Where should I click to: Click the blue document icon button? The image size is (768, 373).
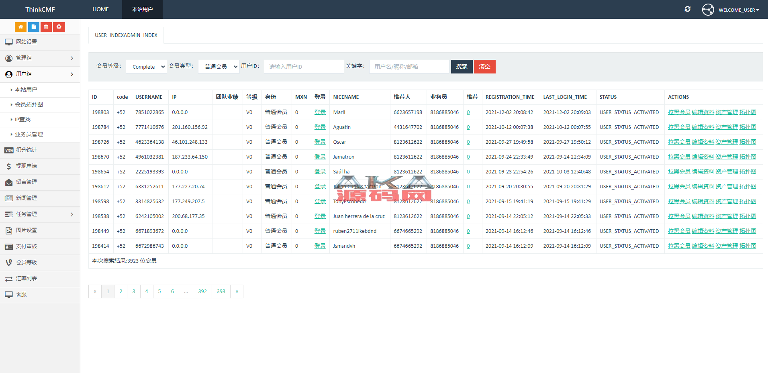(33, 27)
